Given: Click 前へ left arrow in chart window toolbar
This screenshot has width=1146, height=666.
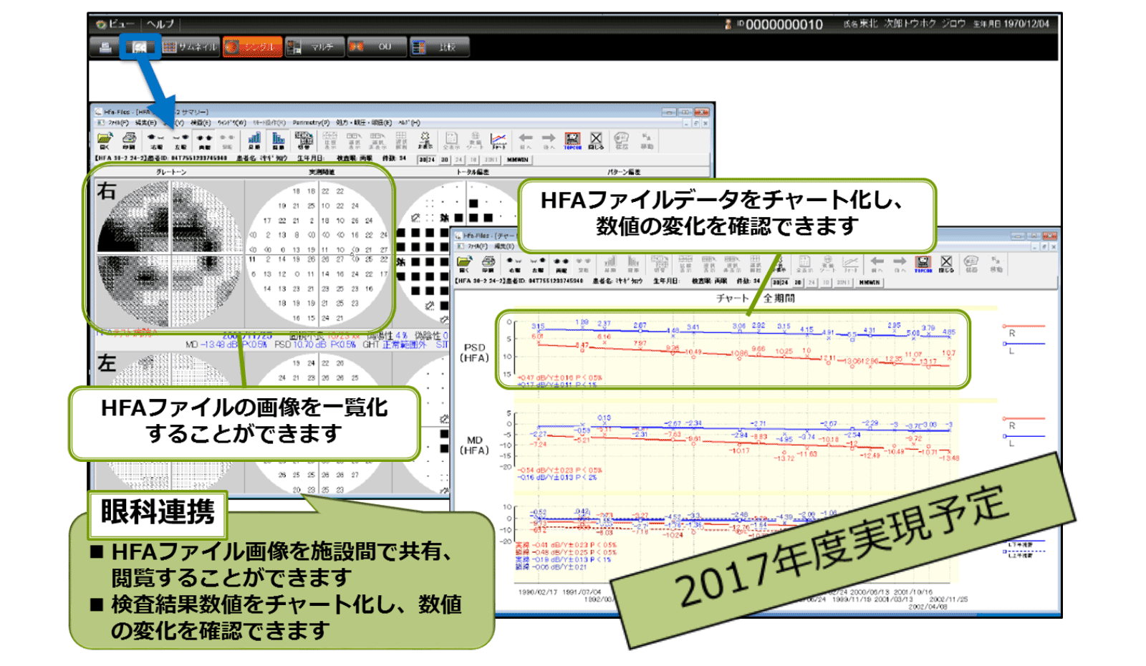Looking at the screenshot, I should click(877, 265).
